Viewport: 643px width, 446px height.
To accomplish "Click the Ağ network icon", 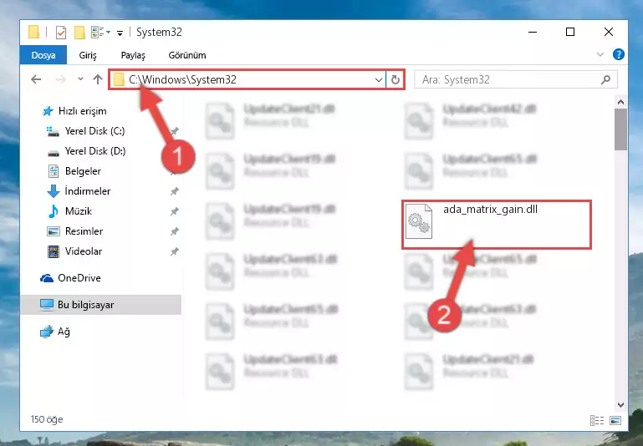I will pyautogui.click(x=47, y=332).
